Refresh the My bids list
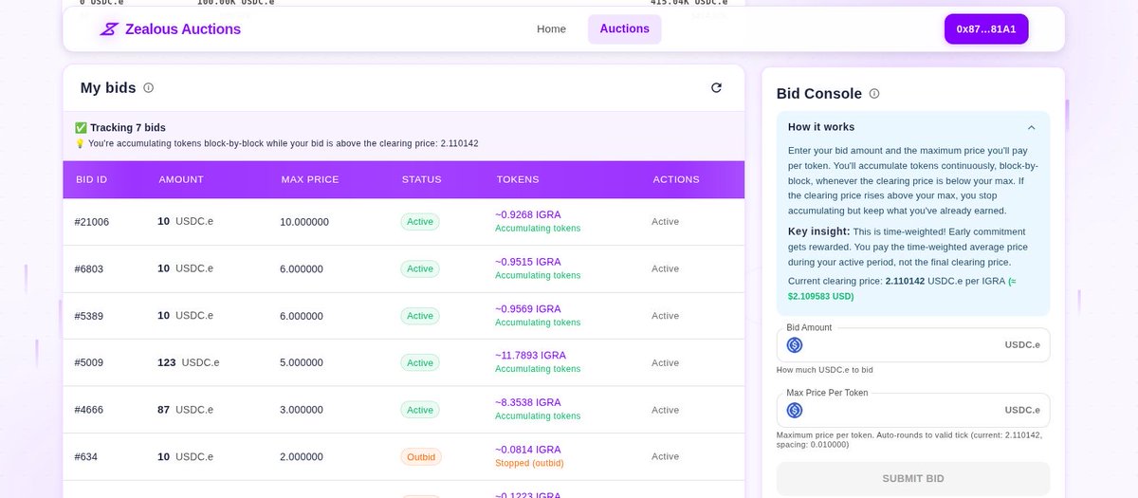Image resolution: width=1138 pixels, height=498 pixels. pyautogui.click(x=716, y=88)
